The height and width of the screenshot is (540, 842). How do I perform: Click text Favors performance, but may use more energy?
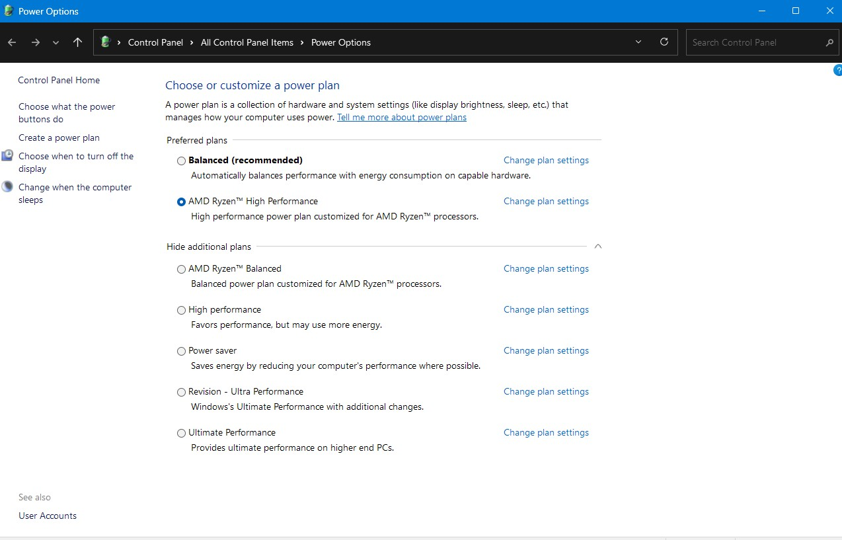tap(286, 325)
